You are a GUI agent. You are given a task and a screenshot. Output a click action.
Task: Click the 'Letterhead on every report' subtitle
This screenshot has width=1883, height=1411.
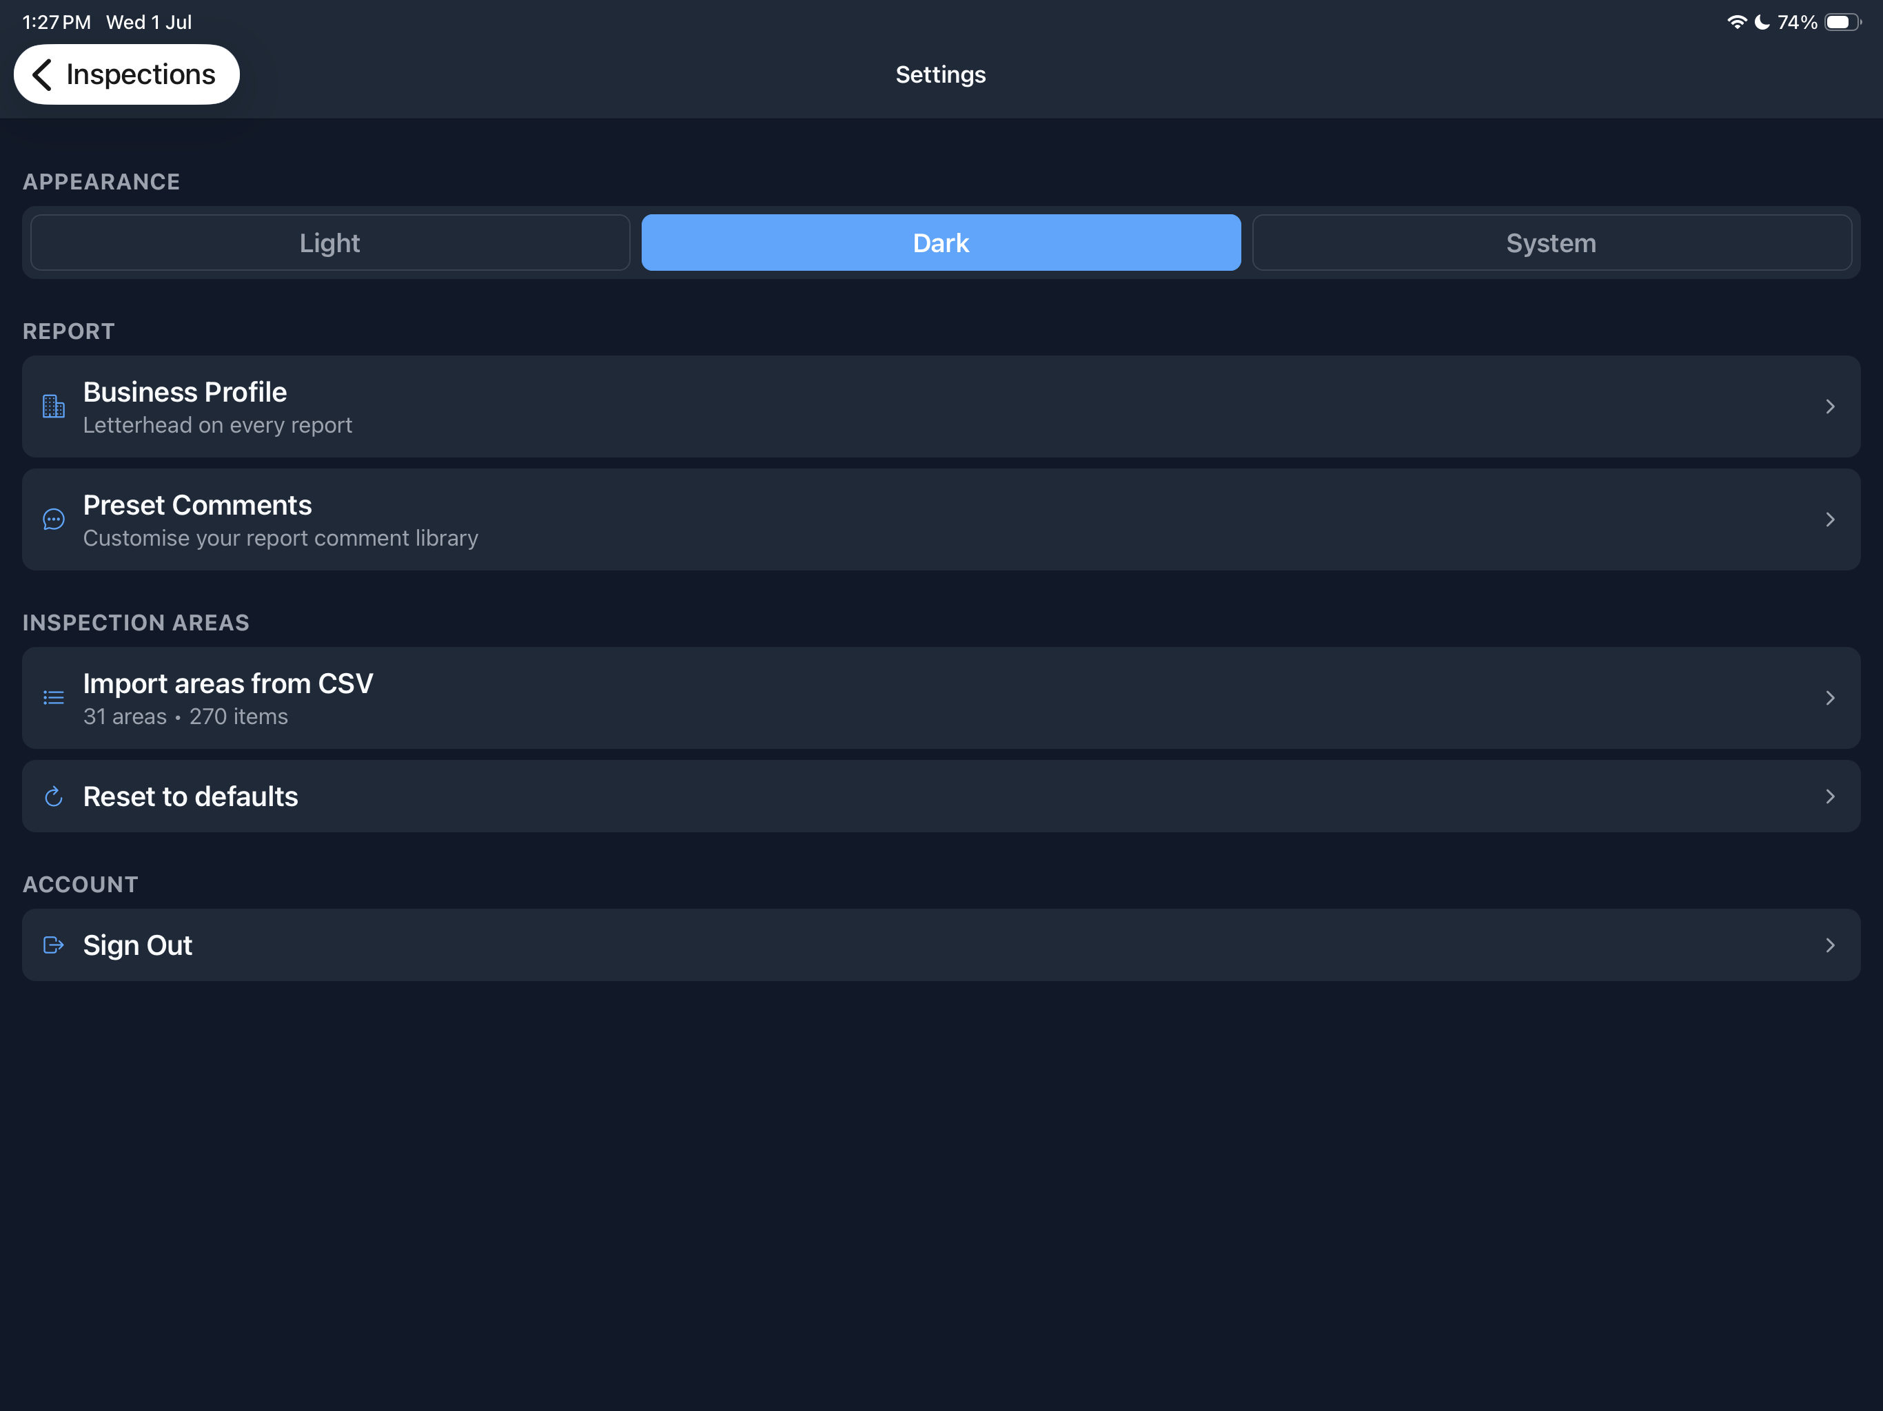coord(217,424)
